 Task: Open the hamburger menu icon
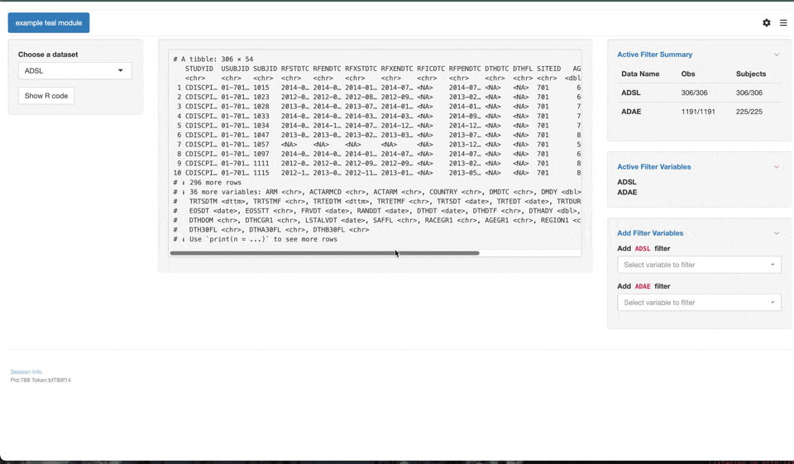[783, 23]
